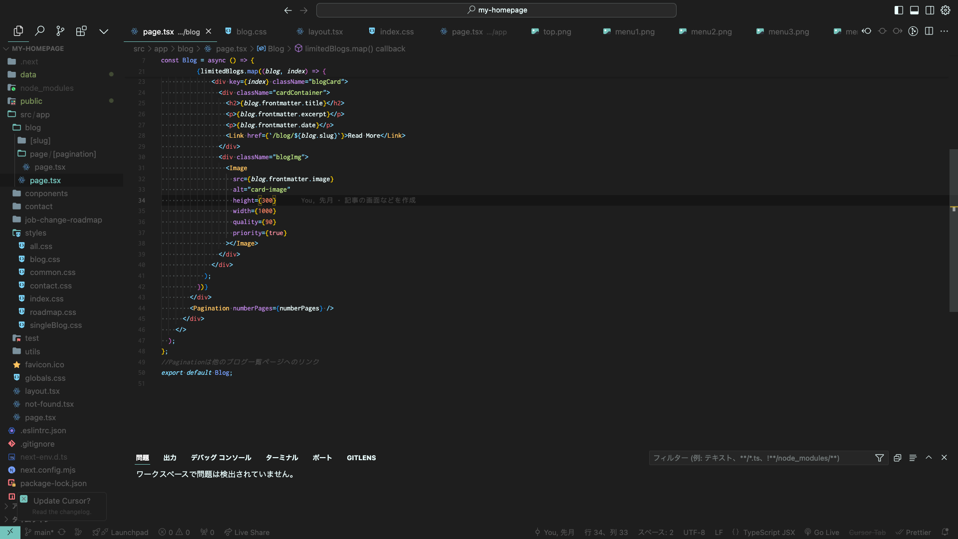Viewport: 958px width, 539px height.
Task: Open .gitignore file
Action: pos(38,444)
